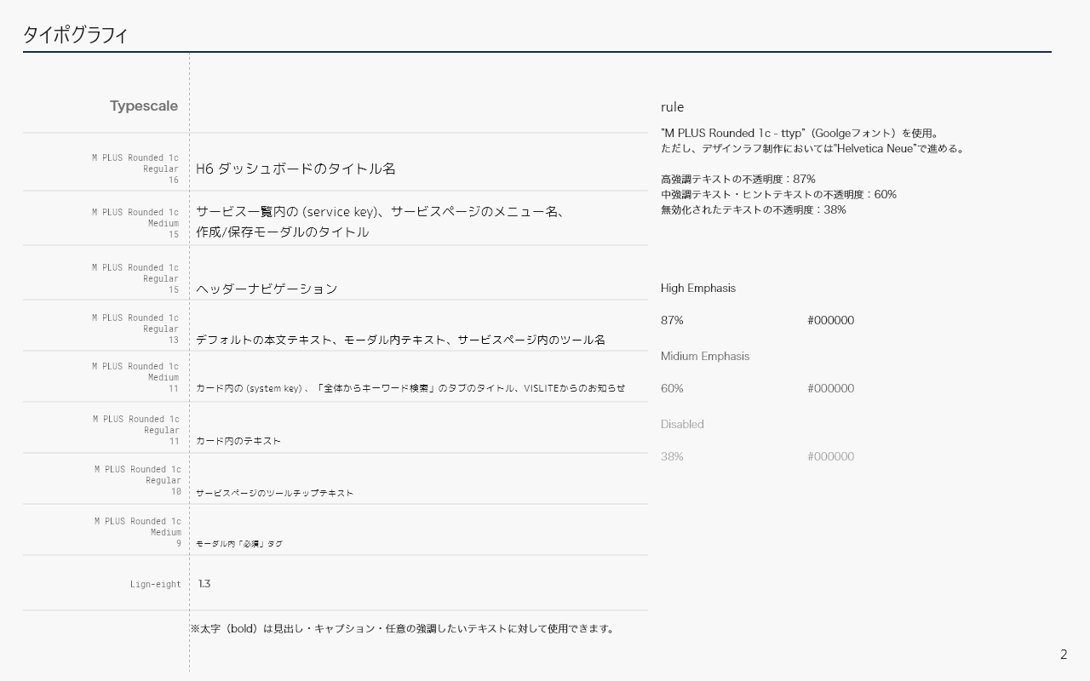Click the page number 2
The height and width of the screenshot is (681, 1090).
[1063, 655]
